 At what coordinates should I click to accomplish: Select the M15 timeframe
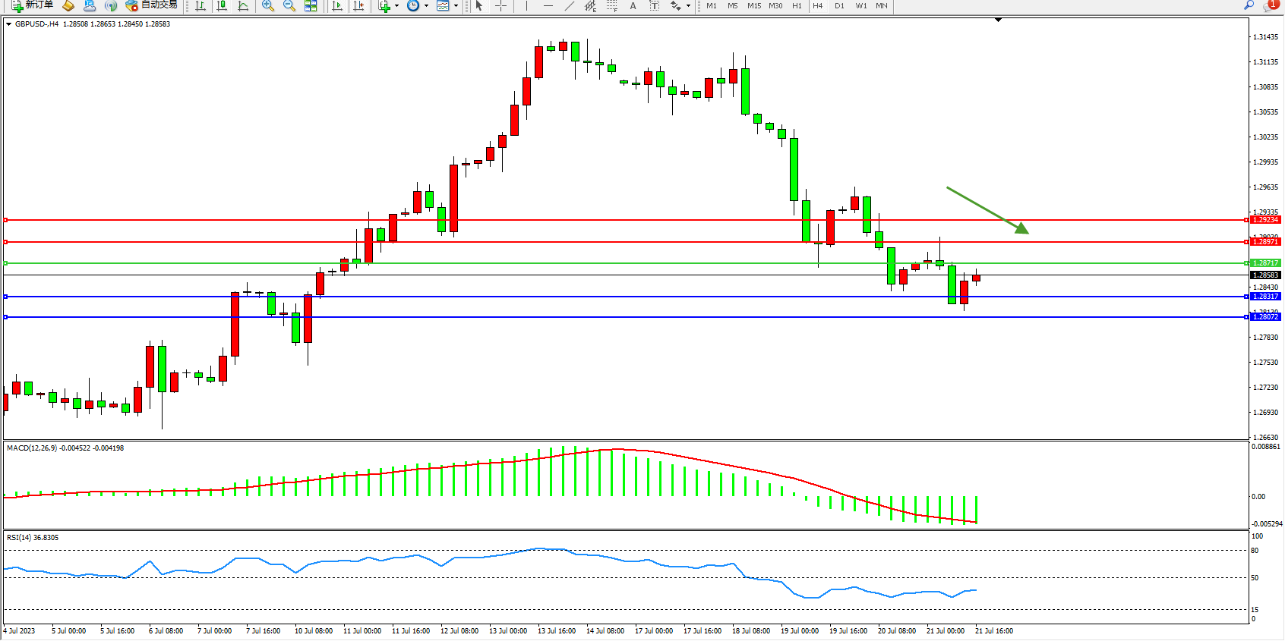(x=753, y=6)
